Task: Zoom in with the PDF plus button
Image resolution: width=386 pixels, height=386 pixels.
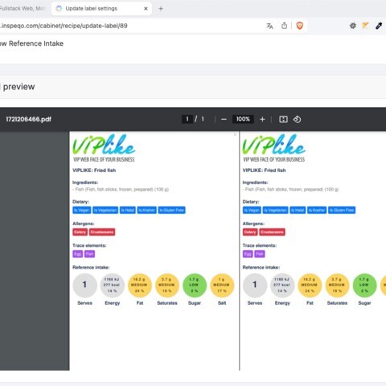Action: click(x=262, y=119)
